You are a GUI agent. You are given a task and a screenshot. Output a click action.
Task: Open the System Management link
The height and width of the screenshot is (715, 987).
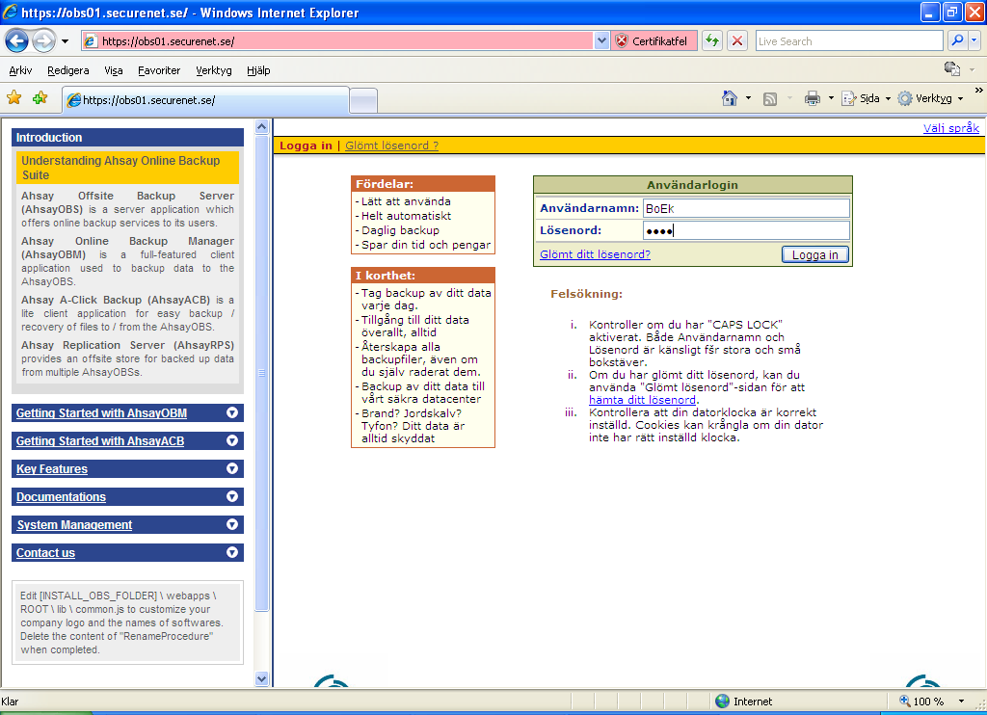[x=74, y=525]
